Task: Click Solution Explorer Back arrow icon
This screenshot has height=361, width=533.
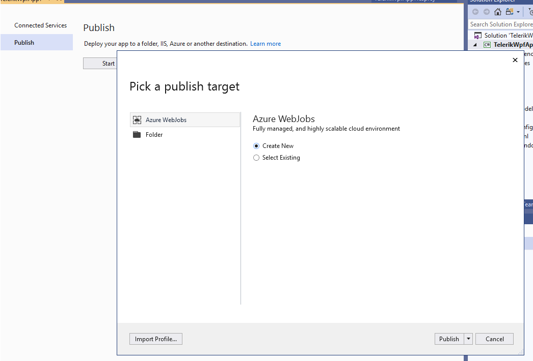Action: (475, 12)
